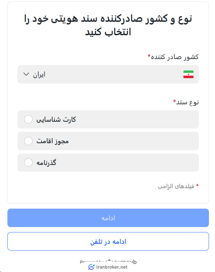
Task: Click the ادامه در تلفن button
Action: pyautogui.click(x=107, y=241)
